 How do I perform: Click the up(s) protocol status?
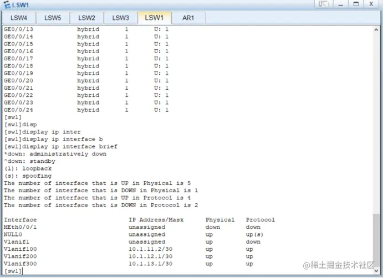254,235
